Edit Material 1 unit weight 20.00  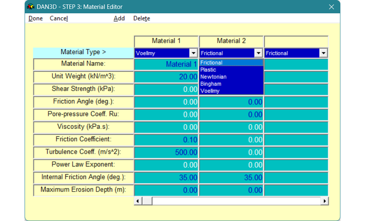tap(166, 77)
